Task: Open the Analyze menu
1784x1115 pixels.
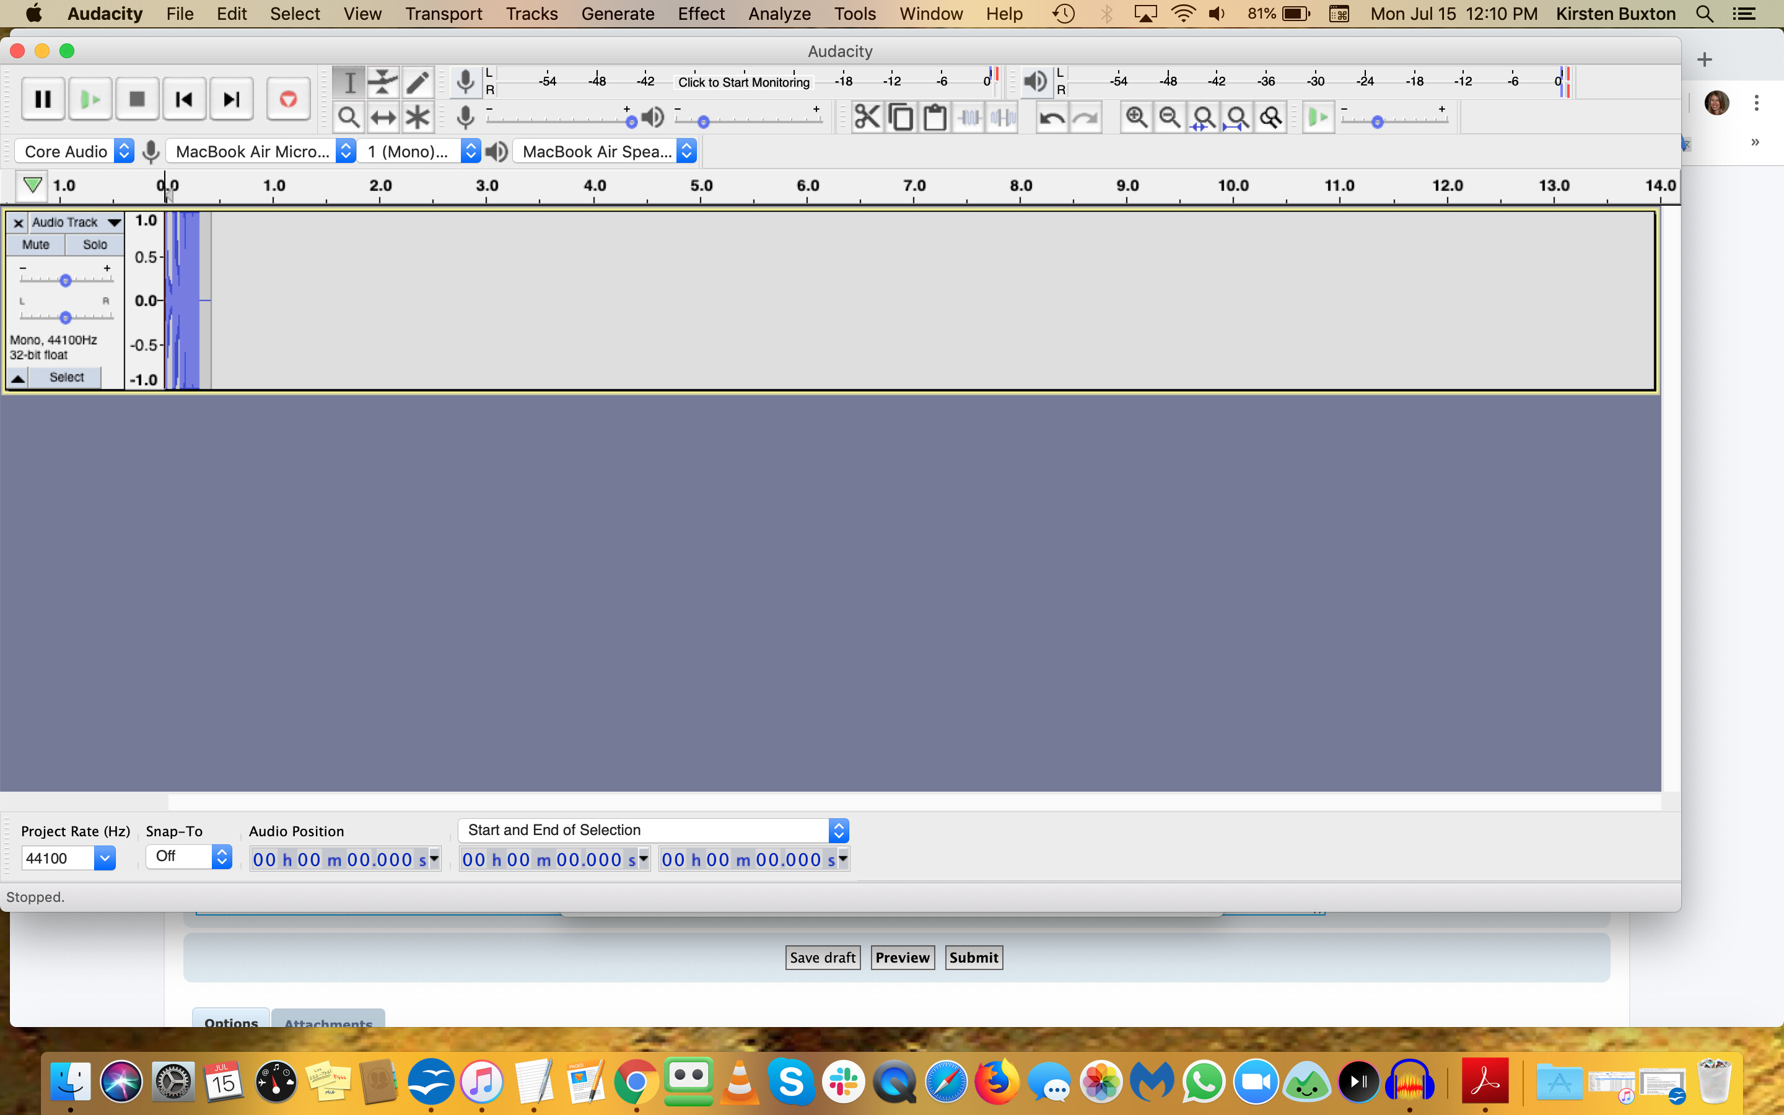Action: (779, 13)
